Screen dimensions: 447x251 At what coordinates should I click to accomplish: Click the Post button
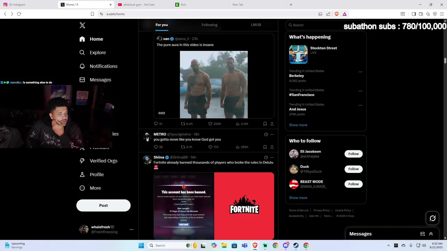pos(103,205)
